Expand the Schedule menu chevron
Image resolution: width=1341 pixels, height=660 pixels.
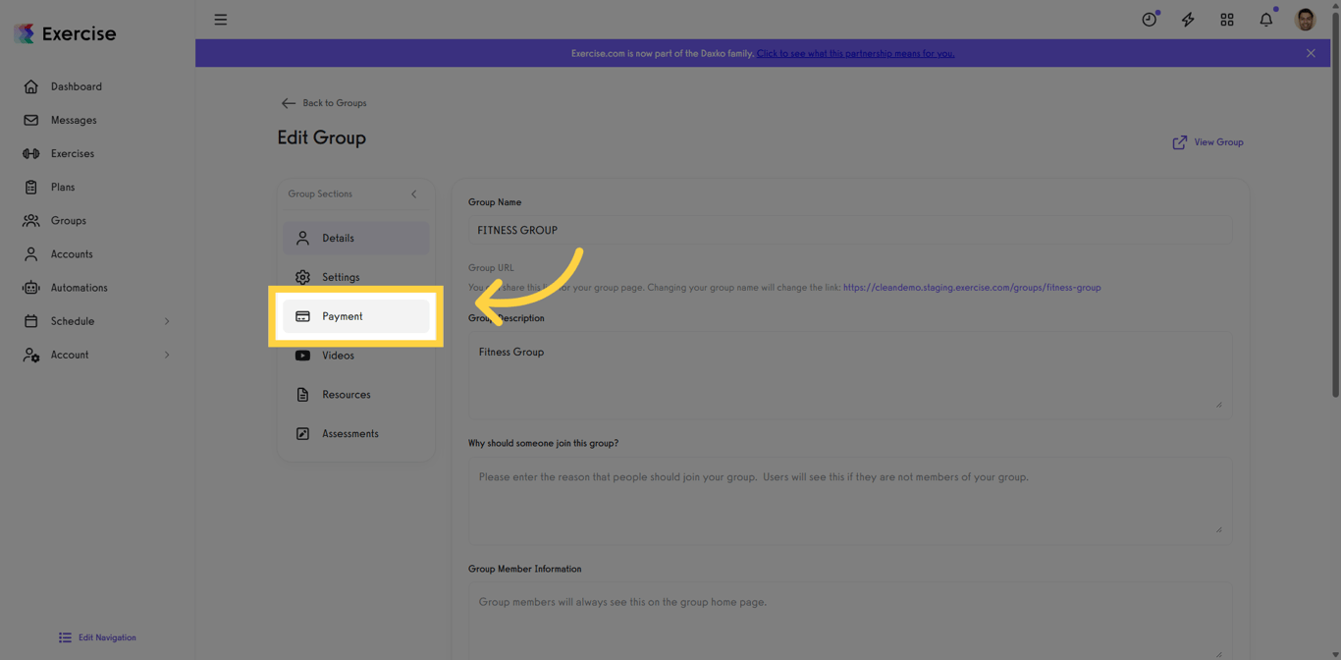[167, 320]
